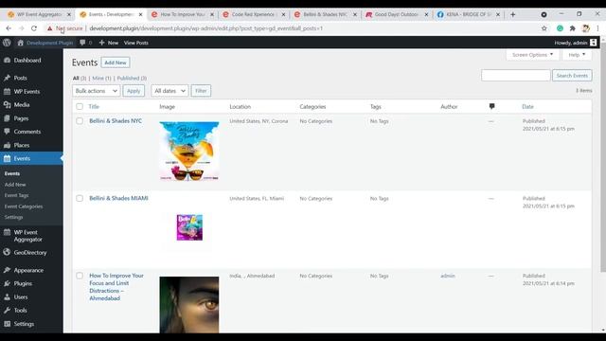Expand Help panel
This screenshot has height=341, width=606.
tap(577, 55)
